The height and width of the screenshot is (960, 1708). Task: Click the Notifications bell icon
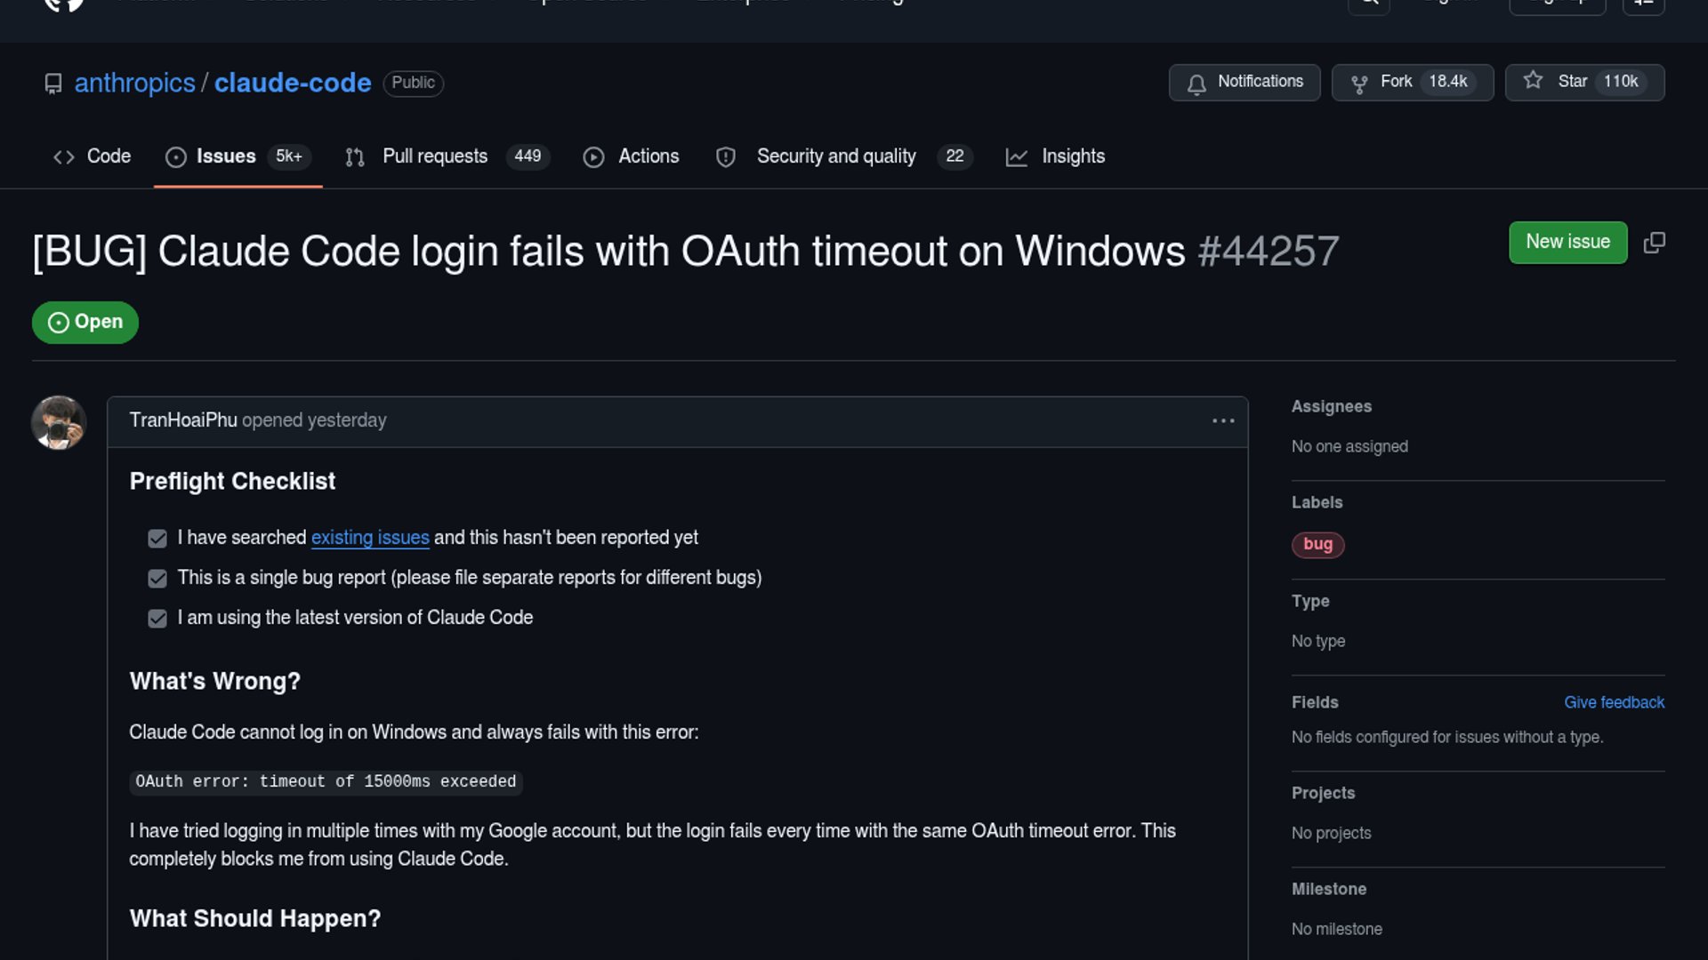(x=1196, y=84)
